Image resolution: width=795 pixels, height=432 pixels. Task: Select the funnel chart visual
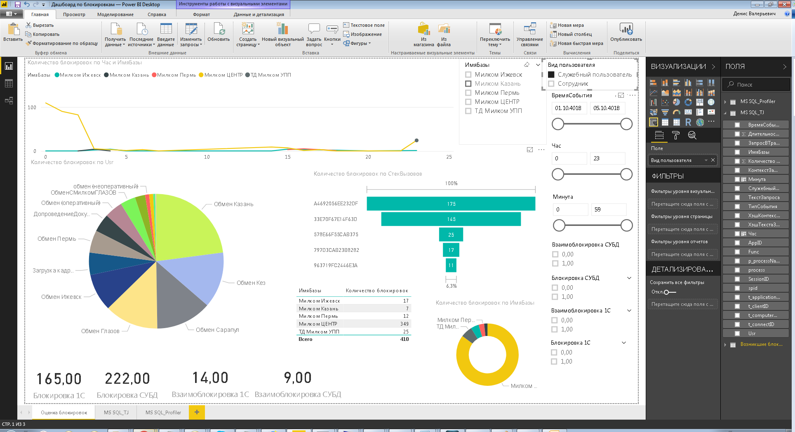(665, 112)
